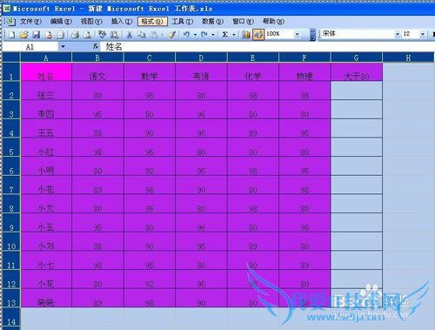Click the fx insert function icon
The image size is (435, 330).
click(x=96, y=46)
